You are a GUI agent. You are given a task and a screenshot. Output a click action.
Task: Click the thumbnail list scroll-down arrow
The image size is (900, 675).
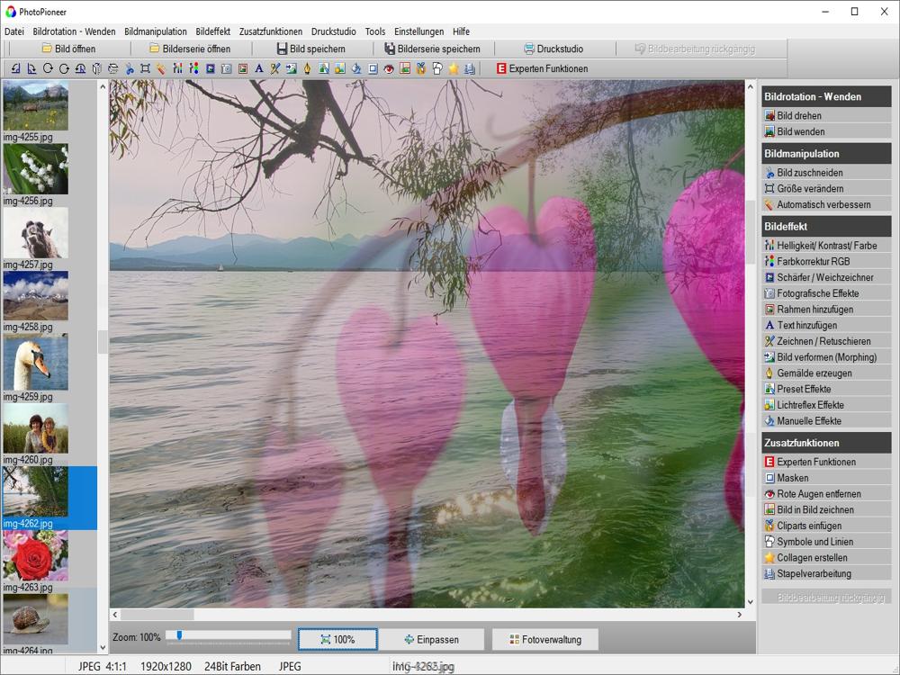tap(103, 645)
